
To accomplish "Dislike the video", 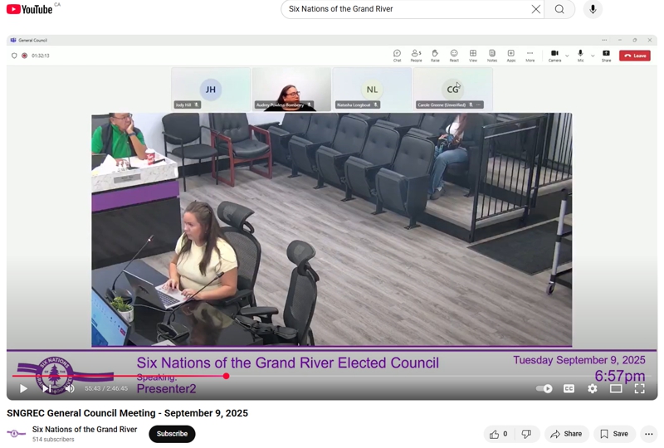I will 526,434.
